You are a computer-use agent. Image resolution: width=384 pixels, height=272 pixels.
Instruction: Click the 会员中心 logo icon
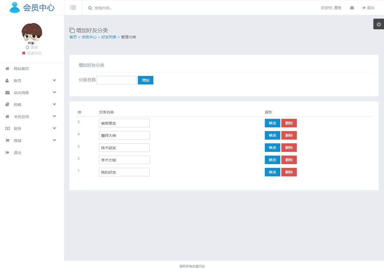pyautogui.click(x=15, y=7)
